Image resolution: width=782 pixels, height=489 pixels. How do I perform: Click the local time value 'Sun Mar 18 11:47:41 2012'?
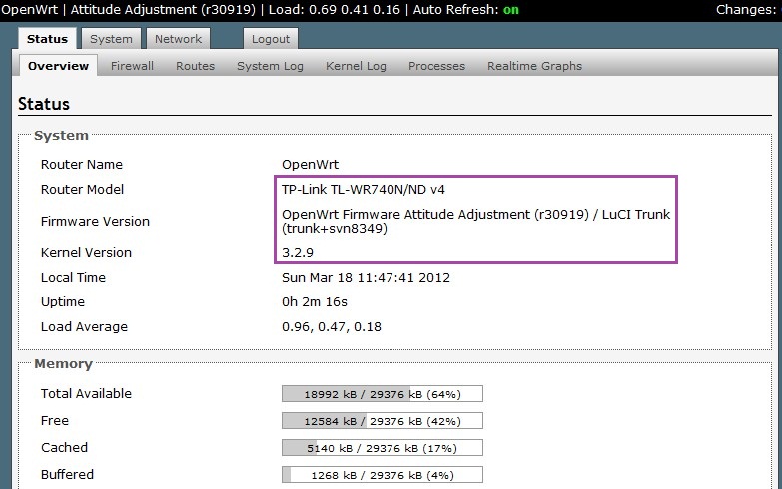(x=366, y=278)
